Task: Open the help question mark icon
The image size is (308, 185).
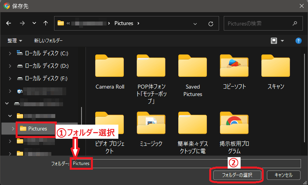Action: point(298,41)
